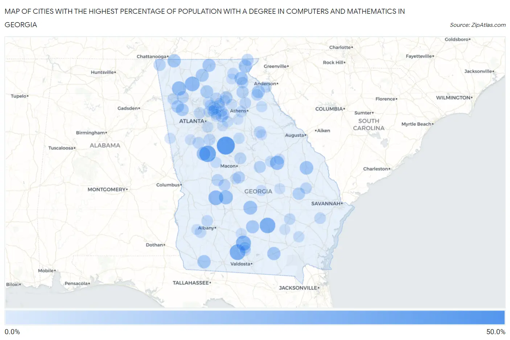Click the SAVANNAH city label
Image resolution: width=510 pixels, height=340 pixels.
coord(326,204)
